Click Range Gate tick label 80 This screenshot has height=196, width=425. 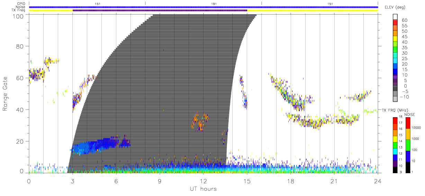coord(20,46)
